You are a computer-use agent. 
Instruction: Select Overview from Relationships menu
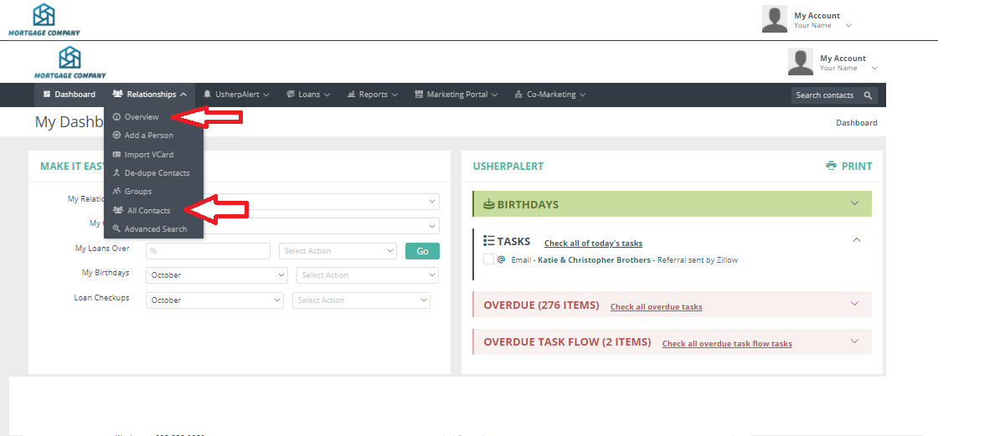[142, 117]
